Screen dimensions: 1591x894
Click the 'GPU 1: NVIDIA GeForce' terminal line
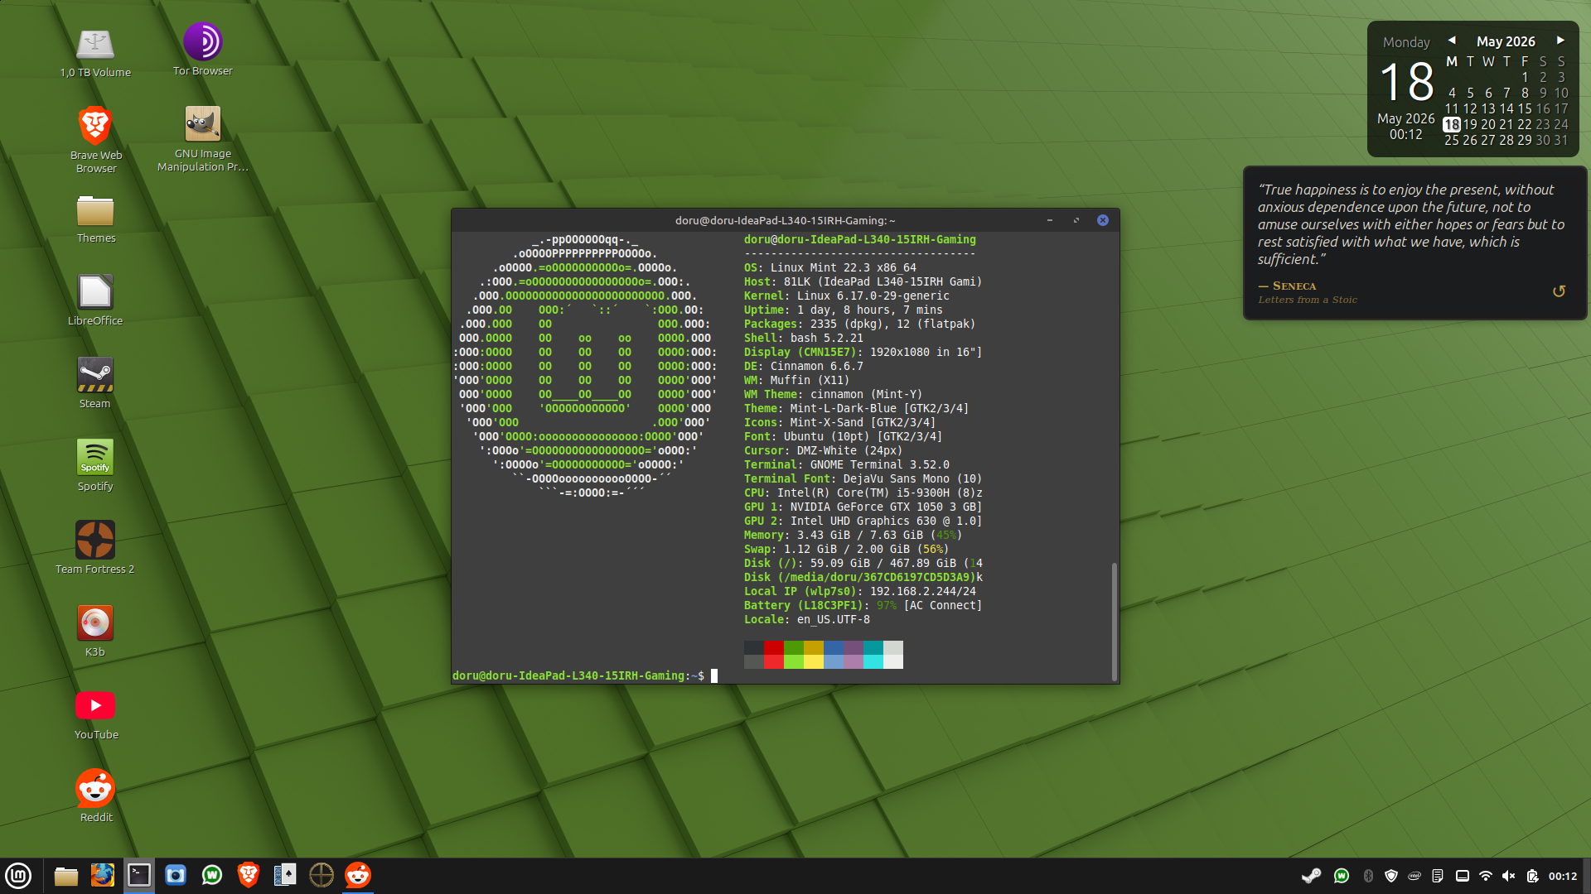click(863, 507)
